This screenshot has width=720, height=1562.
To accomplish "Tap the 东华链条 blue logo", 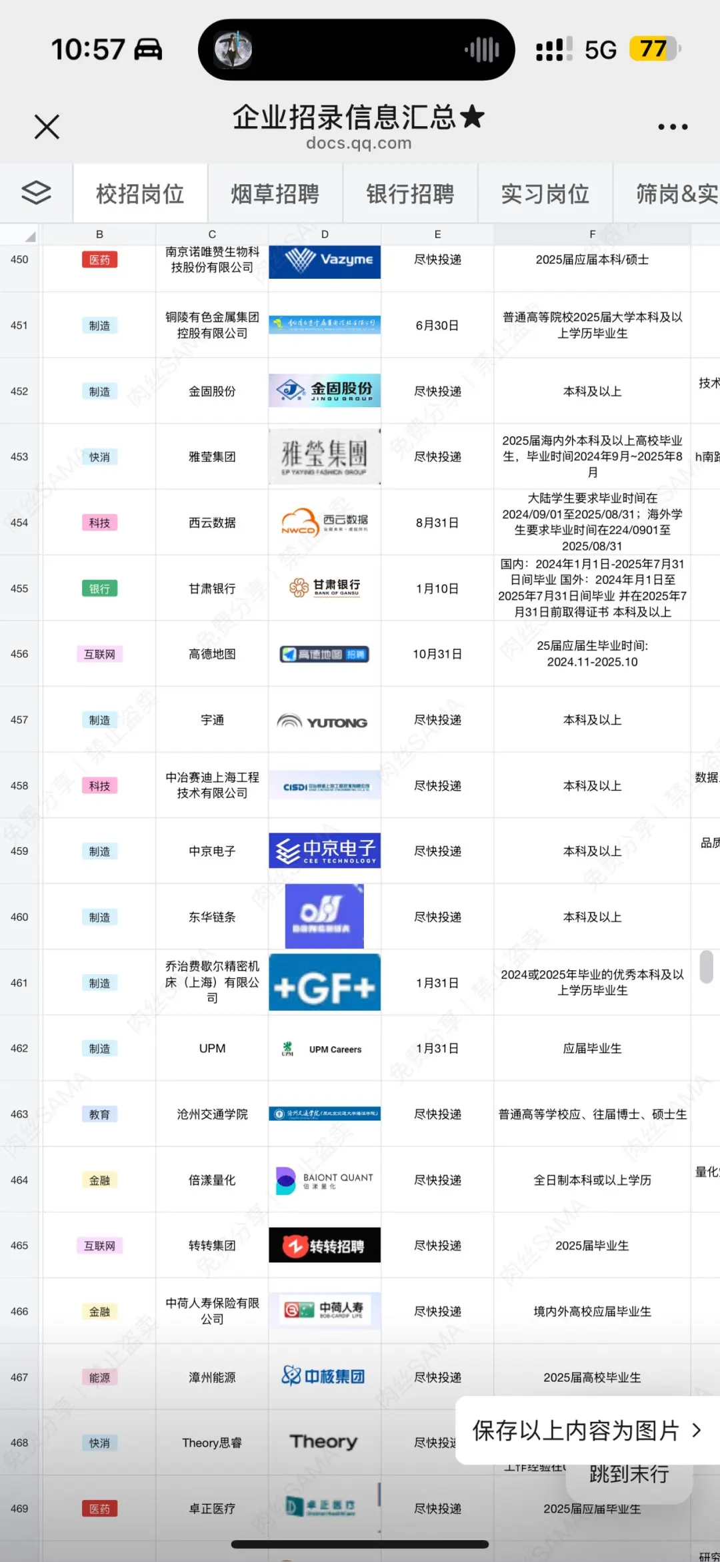I will [325, 916].
